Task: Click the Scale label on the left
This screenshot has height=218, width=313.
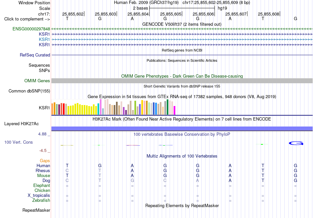Action: (44, 9)
